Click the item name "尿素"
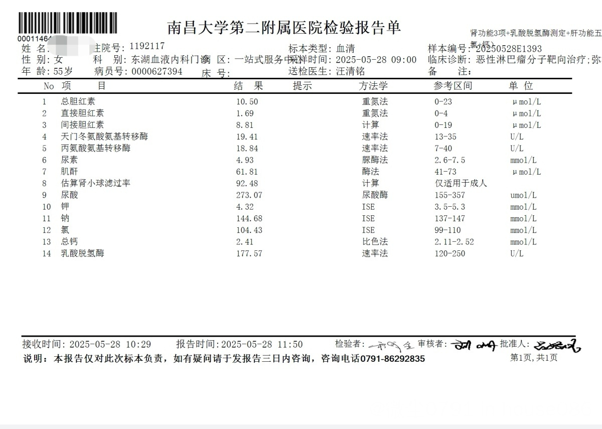Viewport: 602px width, 429px height. point(69,160)
